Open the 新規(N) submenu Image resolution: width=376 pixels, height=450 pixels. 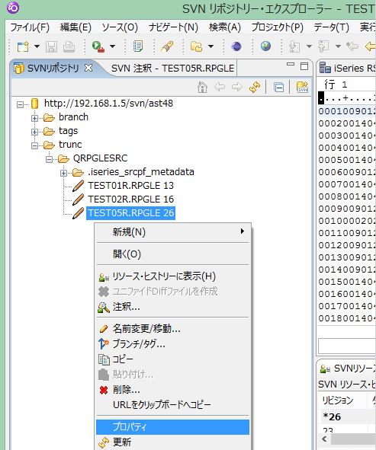pyautogui.click(x=173, y=231)
